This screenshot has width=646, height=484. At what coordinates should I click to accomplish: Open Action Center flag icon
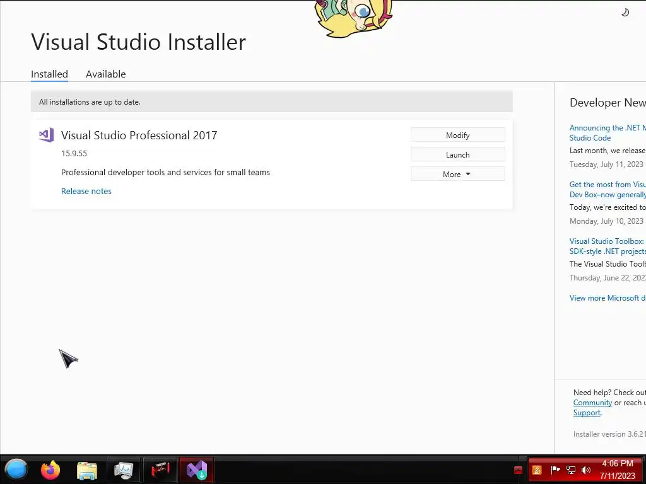click(555, 470)
